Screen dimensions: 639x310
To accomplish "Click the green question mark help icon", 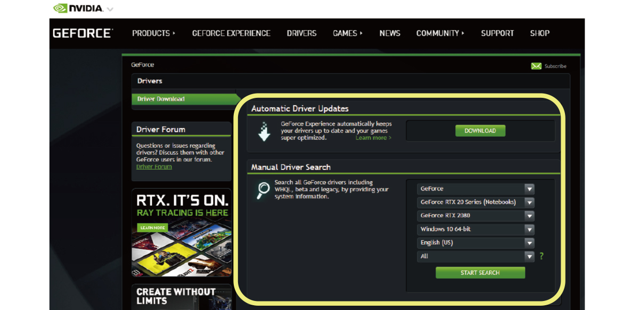I will (x=542, y=256).
